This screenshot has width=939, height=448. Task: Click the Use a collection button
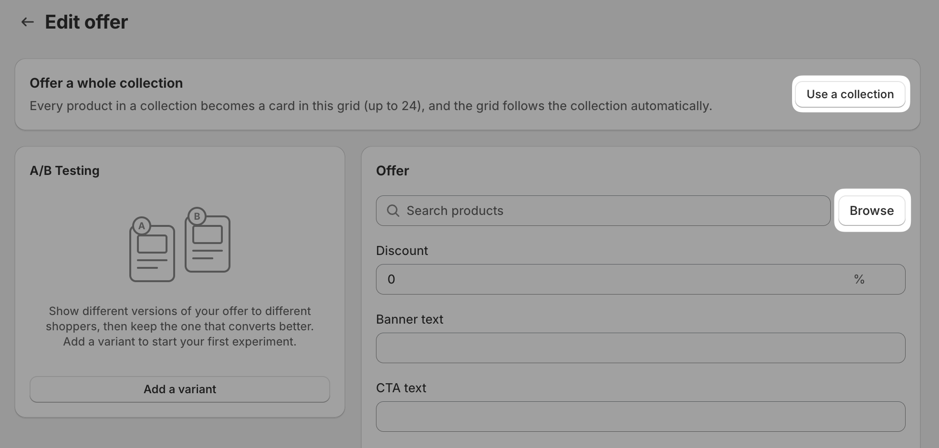(850, 94)
